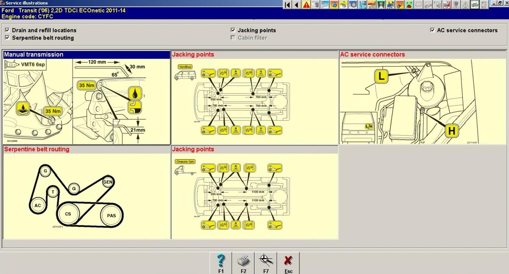The width and height of the screenshot is (509, 274).
Task: Uncheck Drain and refill locations checkbox
Action: 7,30
